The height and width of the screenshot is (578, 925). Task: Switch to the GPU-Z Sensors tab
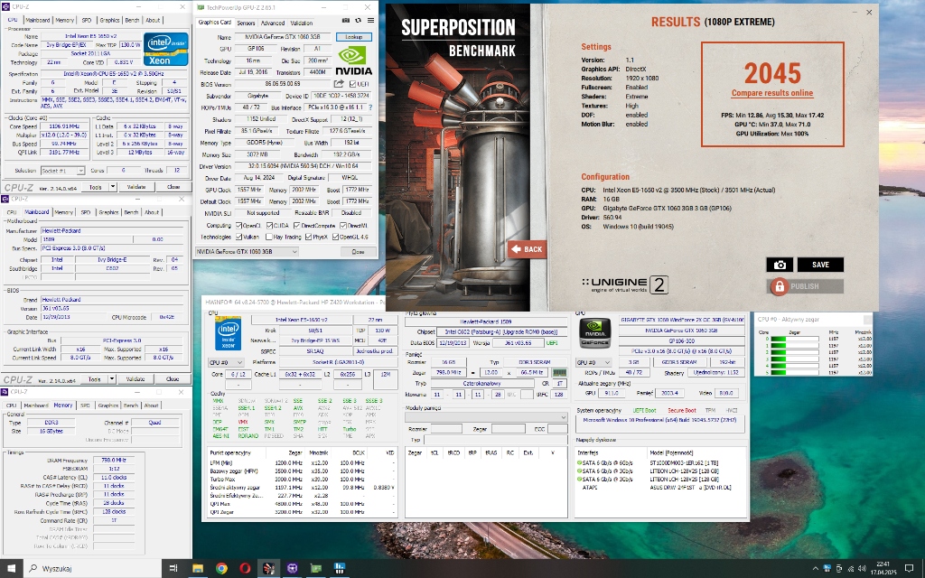246,23
